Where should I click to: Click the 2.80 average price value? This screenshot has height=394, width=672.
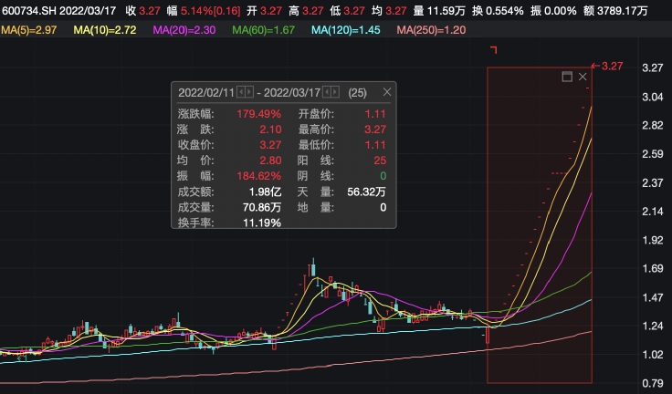270,161
